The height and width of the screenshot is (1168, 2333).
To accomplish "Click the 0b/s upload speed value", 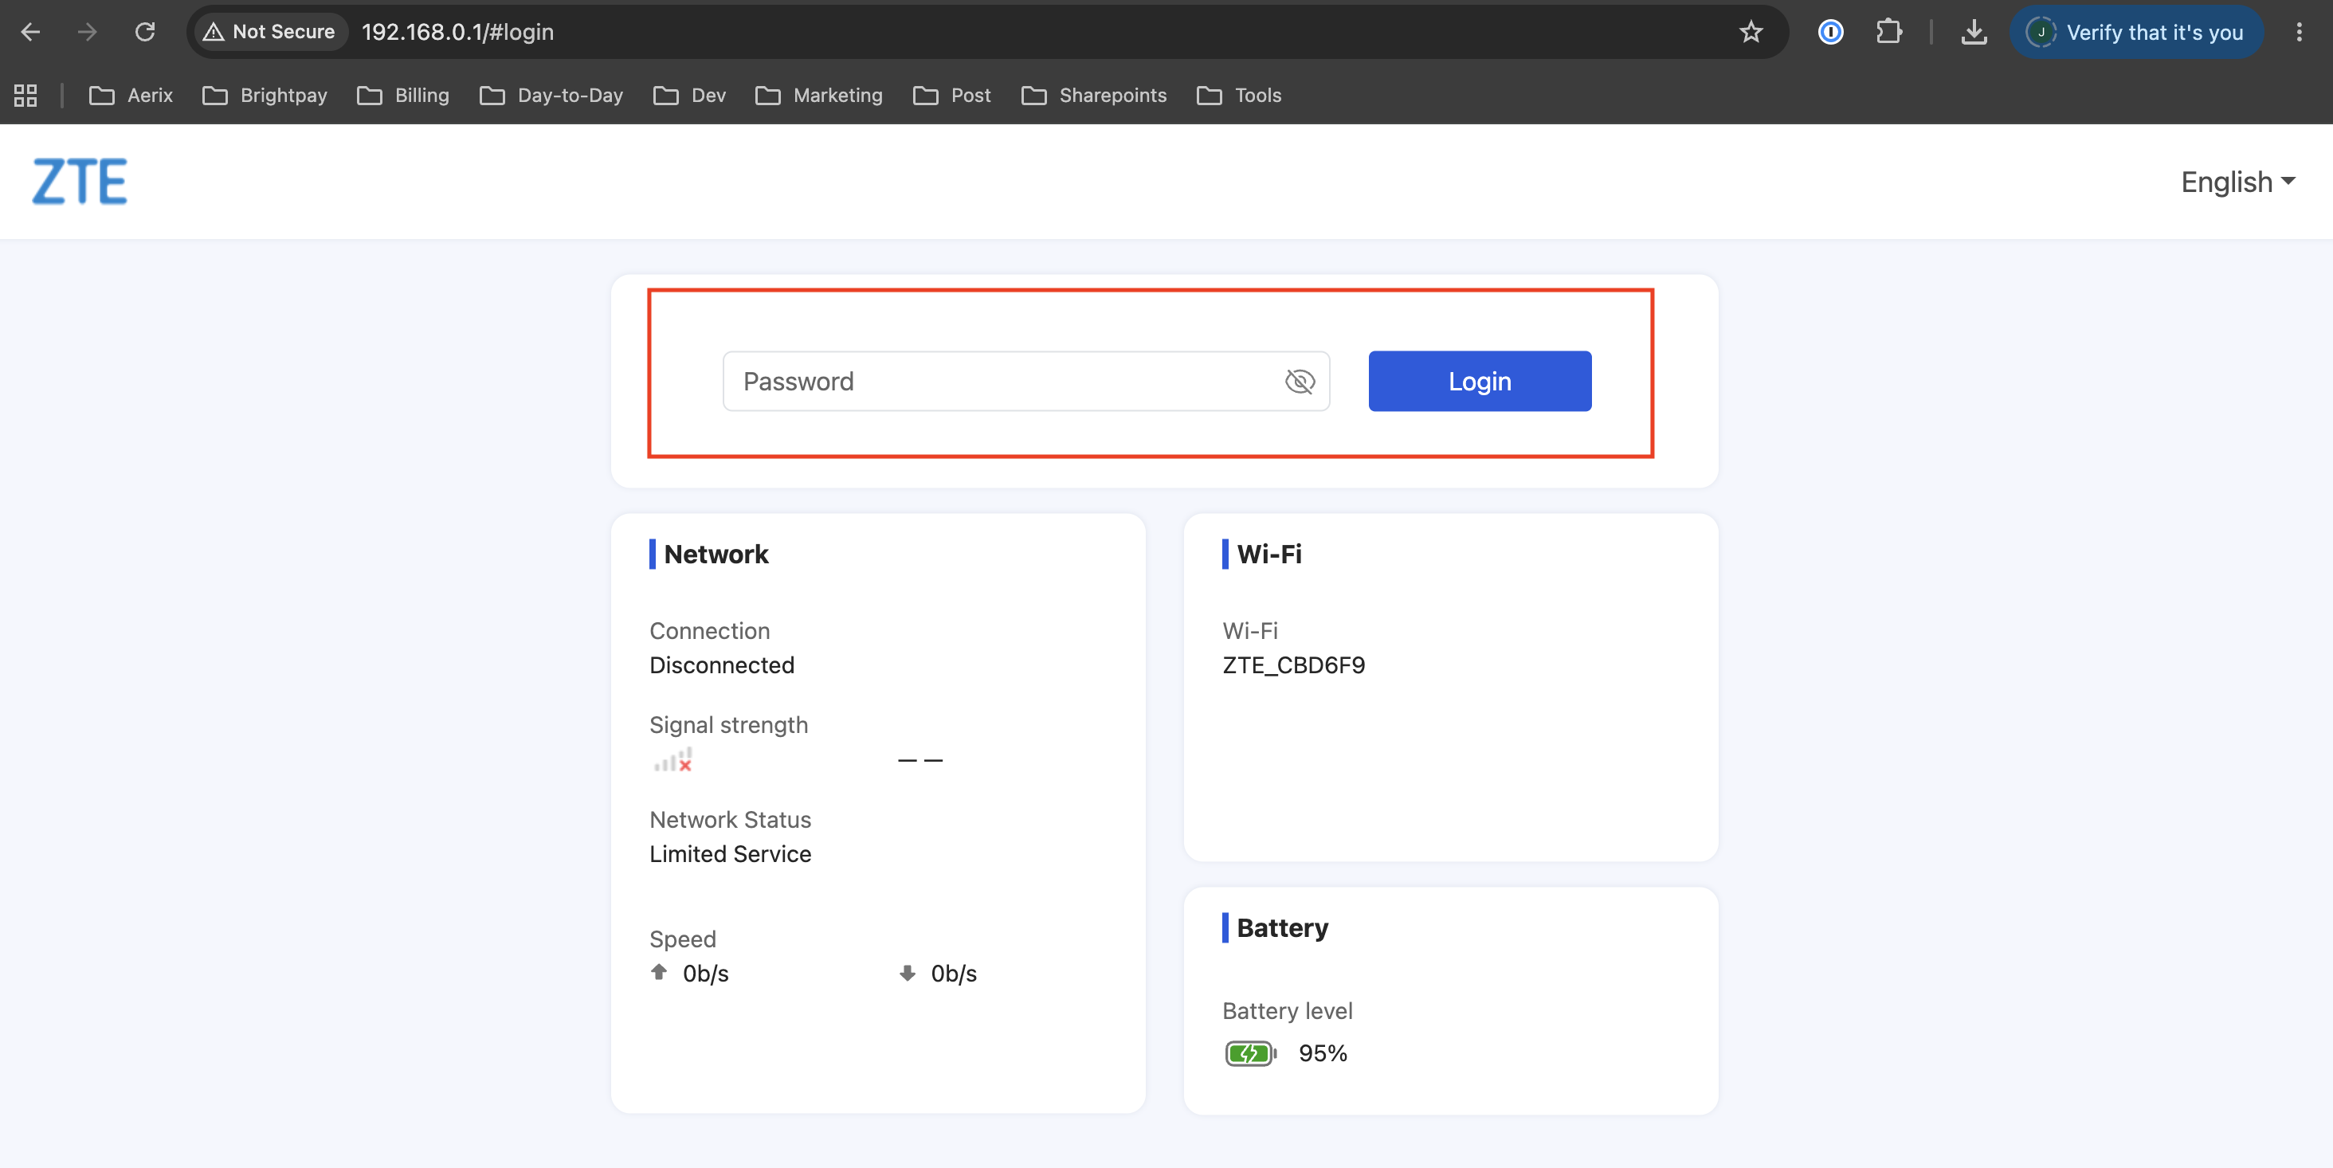I will [x=705, y=974].
